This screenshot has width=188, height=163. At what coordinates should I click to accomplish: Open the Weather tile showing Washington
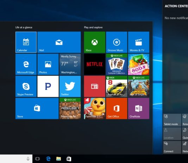pyautogui.click(x=70, y=64)
